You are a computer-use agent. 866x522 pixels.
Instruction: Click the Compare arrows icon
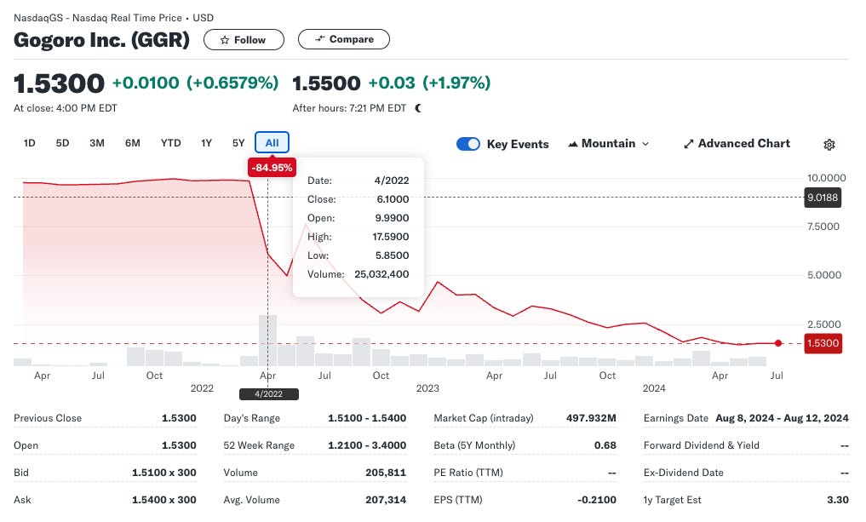click(x=320, y=39)
